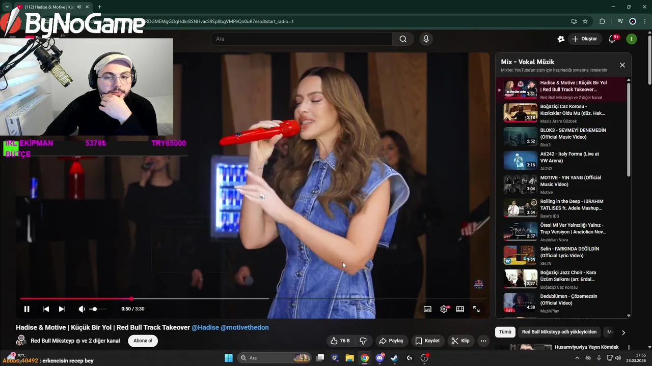Play MOTIVE - YIN YANG playlist item

point(561,185)
